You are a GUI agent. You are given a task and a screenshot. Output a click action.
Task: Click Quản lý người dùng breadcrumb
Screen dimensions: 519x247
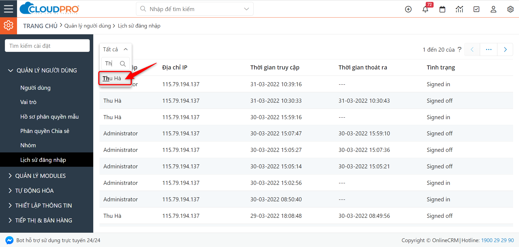(88, 26)
